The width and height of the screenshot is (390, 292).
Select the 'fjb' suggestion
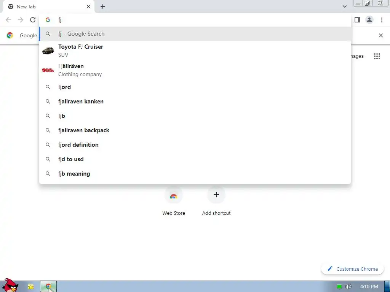[195, 116]
